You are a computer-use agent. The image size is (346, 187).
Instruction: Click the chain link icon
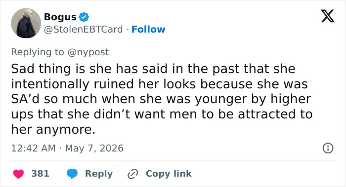(x=133, y=174)
